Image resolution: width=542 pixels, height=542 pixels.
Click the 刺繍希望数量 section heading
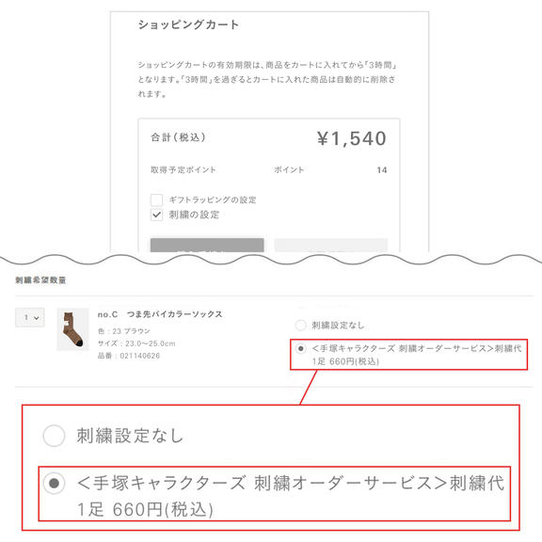(x=40, y=280)
